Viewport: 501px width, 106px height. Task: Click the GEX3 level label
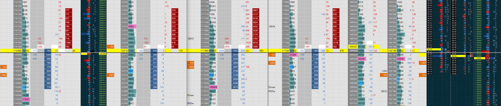click(191, 38)
